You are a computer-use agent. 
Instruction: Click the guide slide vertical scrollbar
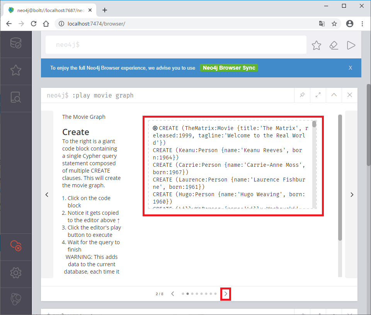click(340, 178)
